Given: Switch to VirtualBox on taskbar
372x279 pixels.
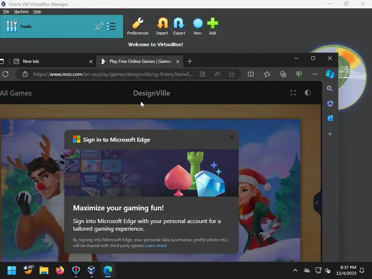Looking at the screenshot, I should tap(91, 270).
